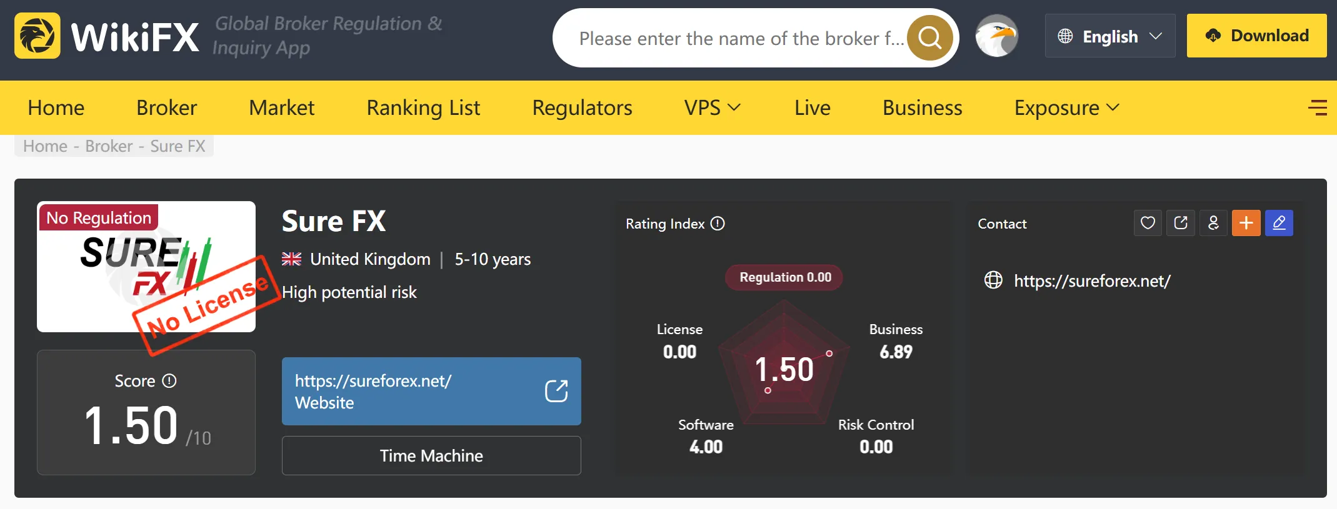The width and height of the screenshot is (1337, 509).
Task: Open the Ranking List menu item
Action: click(423, 107)
